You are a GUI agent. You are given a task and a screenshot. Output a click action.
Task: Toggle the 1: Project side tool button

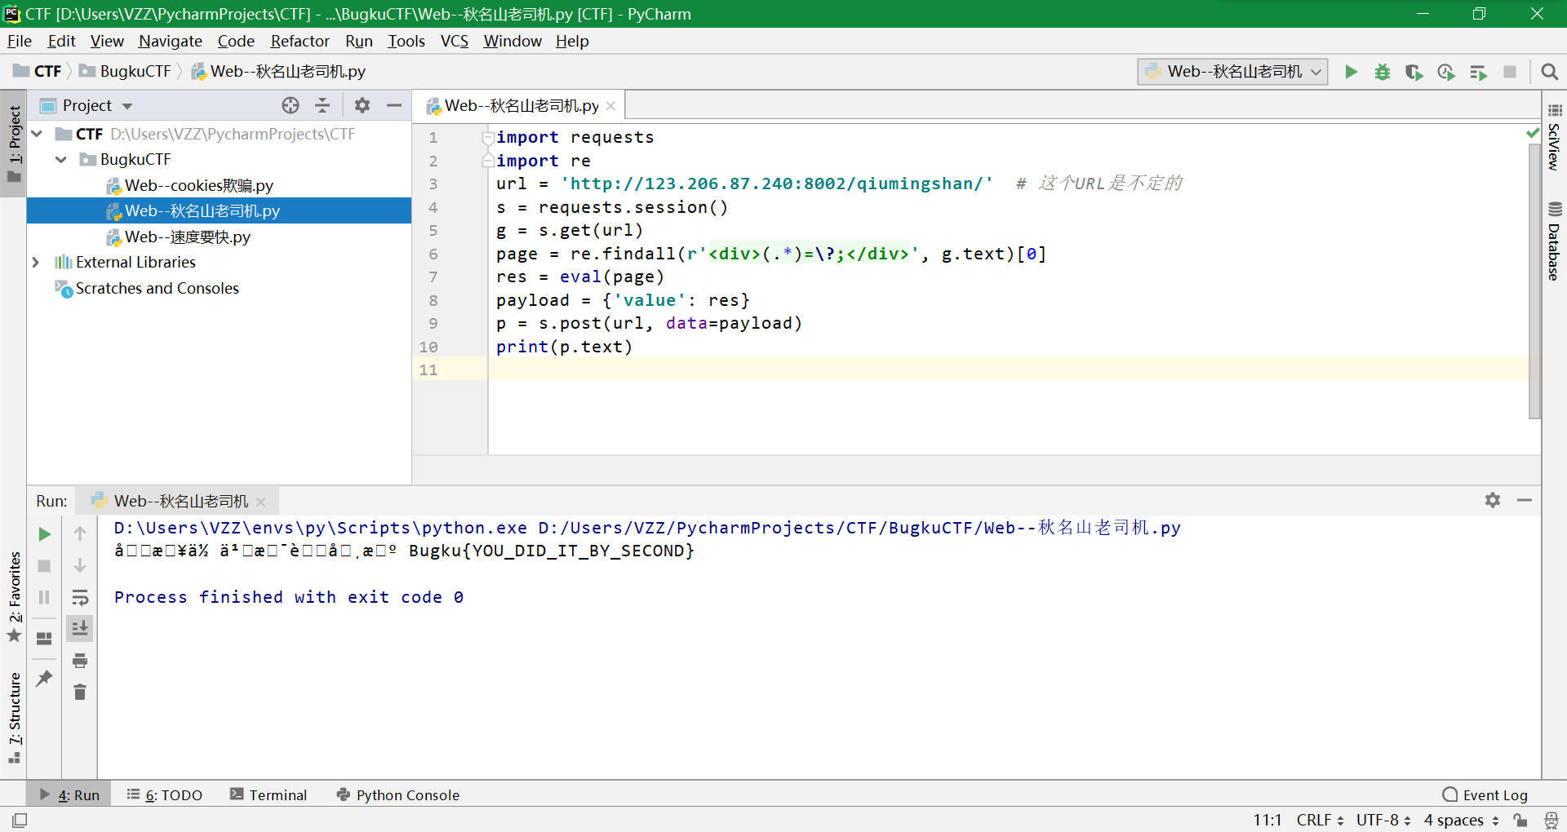tap(14, 144)
